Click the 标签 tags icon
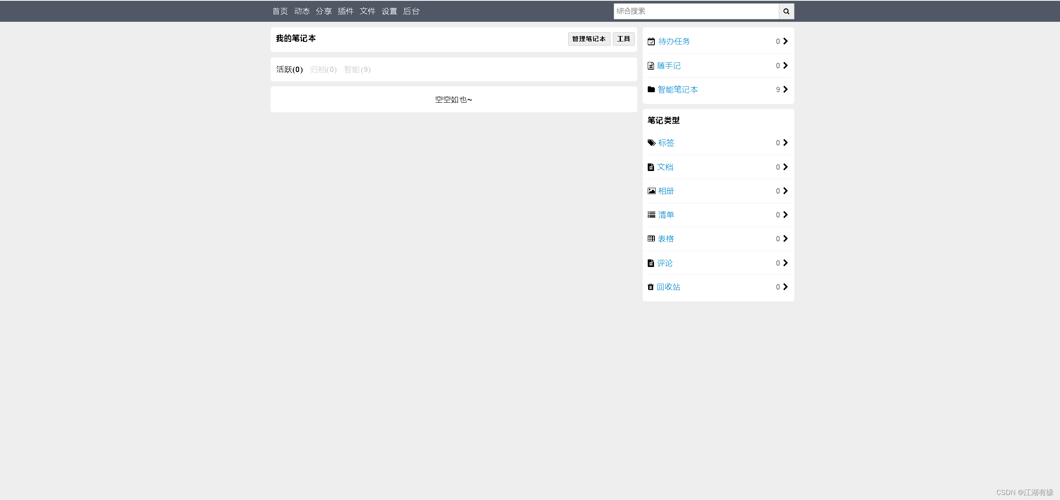The height and width of the screenshot is (500, 1060). 652,143
